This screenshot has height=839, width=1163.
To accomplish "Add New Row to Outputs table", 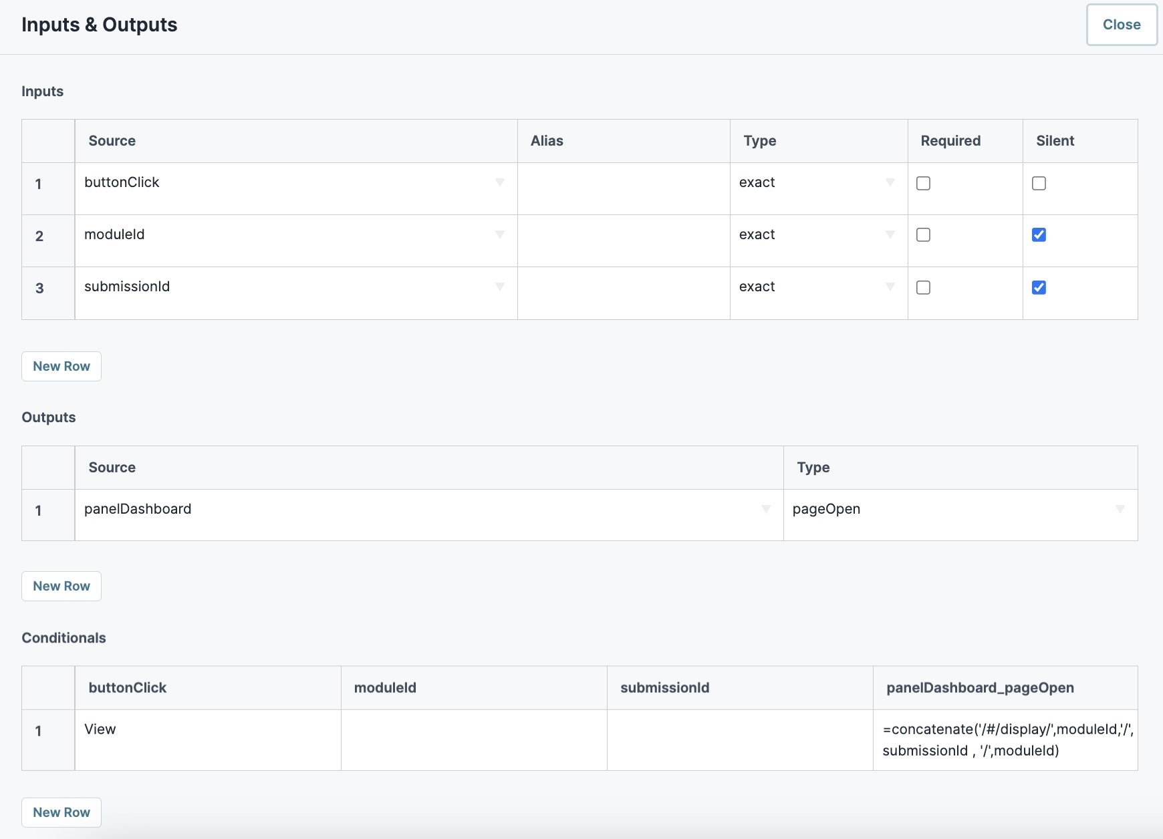I will coord(61,586).
